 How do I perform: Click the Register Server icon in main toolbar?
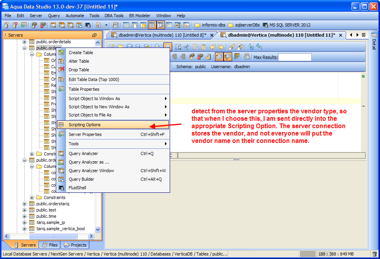tap(6, 25)
